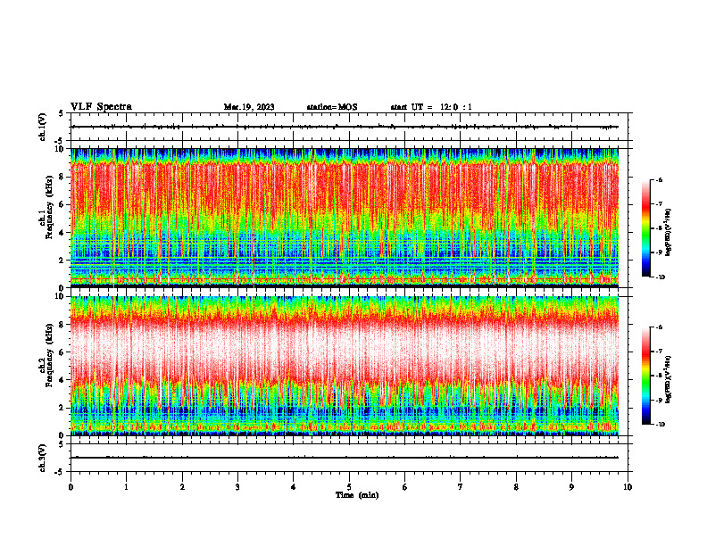Screen dimensions: 707x546
Task: Click the ch.3 voltage waveform trace
Action: 345,458
